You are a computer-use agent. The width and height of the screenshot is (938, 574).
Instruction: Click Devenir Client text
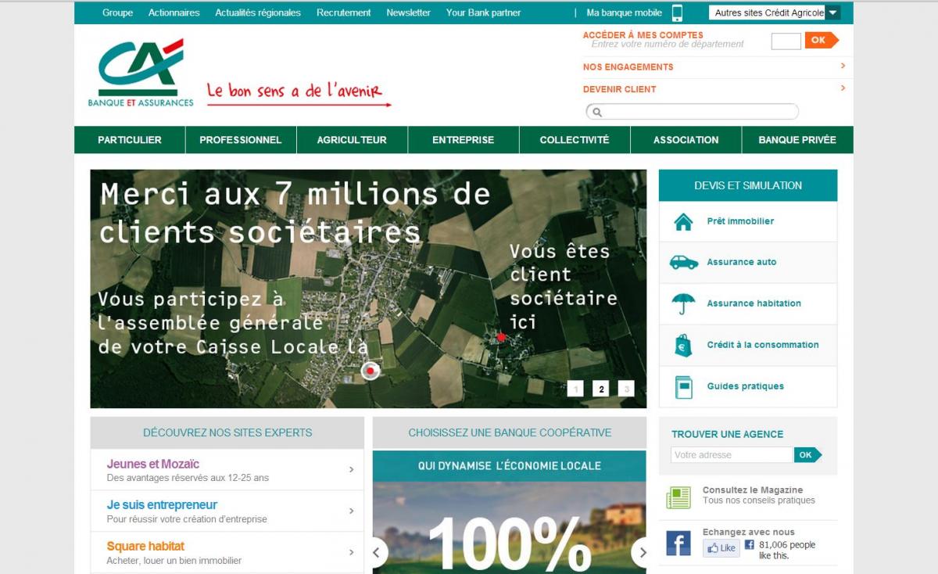coord(620,89)
